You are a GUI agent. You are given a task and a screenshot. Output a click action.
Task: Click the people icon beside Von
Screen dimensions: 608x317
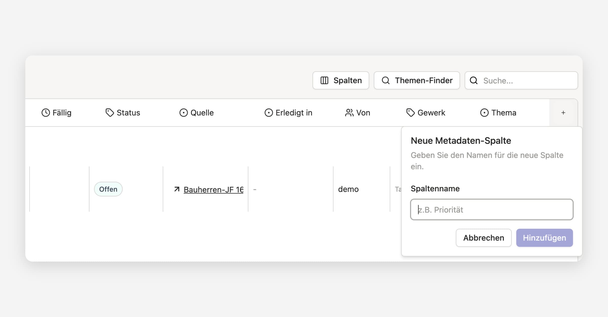[x=349, y=113]
